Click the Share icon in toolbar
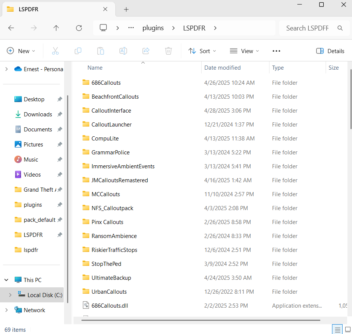The width and height of the screenshot is (352, 334). click(146, 51)
